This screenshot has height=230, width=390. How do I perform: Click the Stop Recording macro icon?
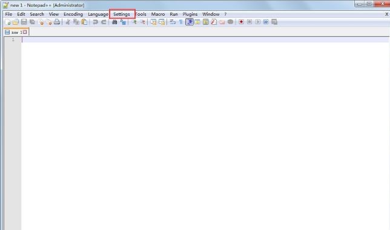pyautogui.click(x=250, y=22)
